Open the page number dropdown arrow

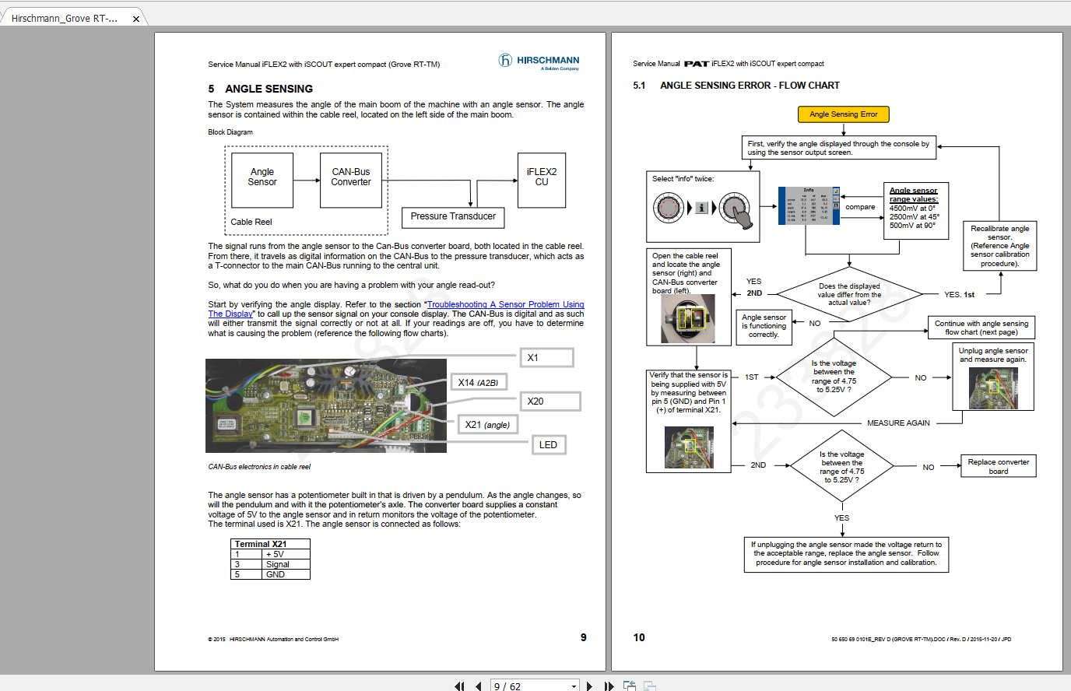pyautogui.click(x=574, y=686)
